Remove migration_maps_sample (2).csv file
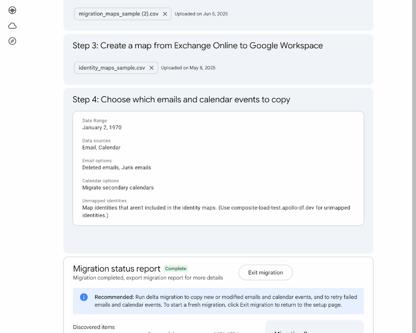The width and height of the screenshot is (416, 333). pos(165,14)
